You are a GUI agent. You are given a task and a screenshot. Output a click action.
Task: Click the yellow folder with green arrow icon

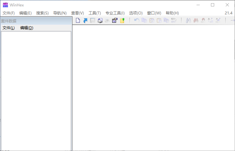coord(122,21)
